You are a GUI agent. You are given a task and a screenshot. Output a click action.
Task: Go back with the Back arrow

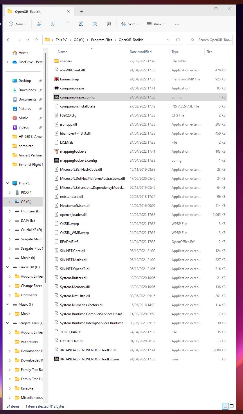click(9, 40)
